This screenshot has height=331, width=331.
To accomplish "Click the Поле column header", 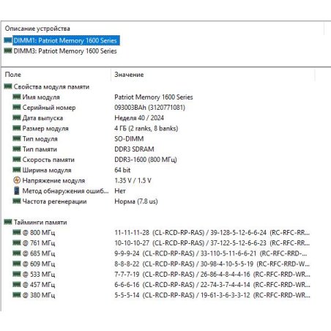I will pyautogui.click(x=13, y=75).
